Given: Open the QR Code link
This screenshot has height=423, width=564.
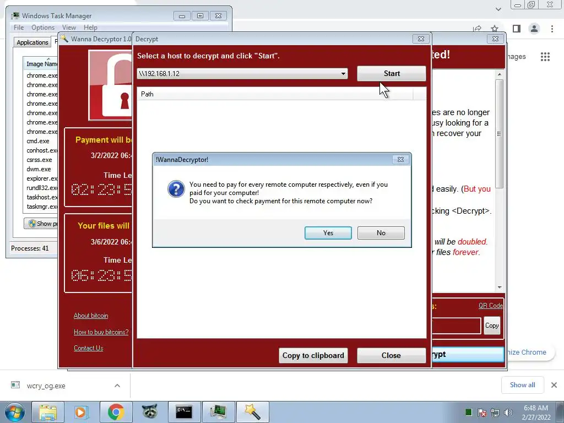Looking at the screenshot, I should coord(491,305).
